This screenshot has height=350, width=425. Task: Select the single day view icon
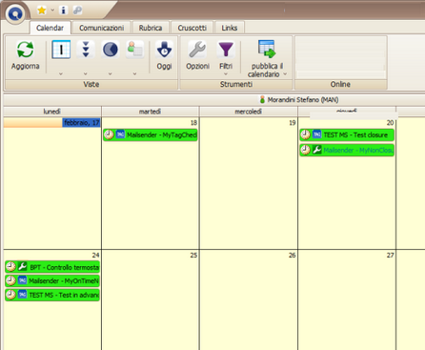coord(61,50)
